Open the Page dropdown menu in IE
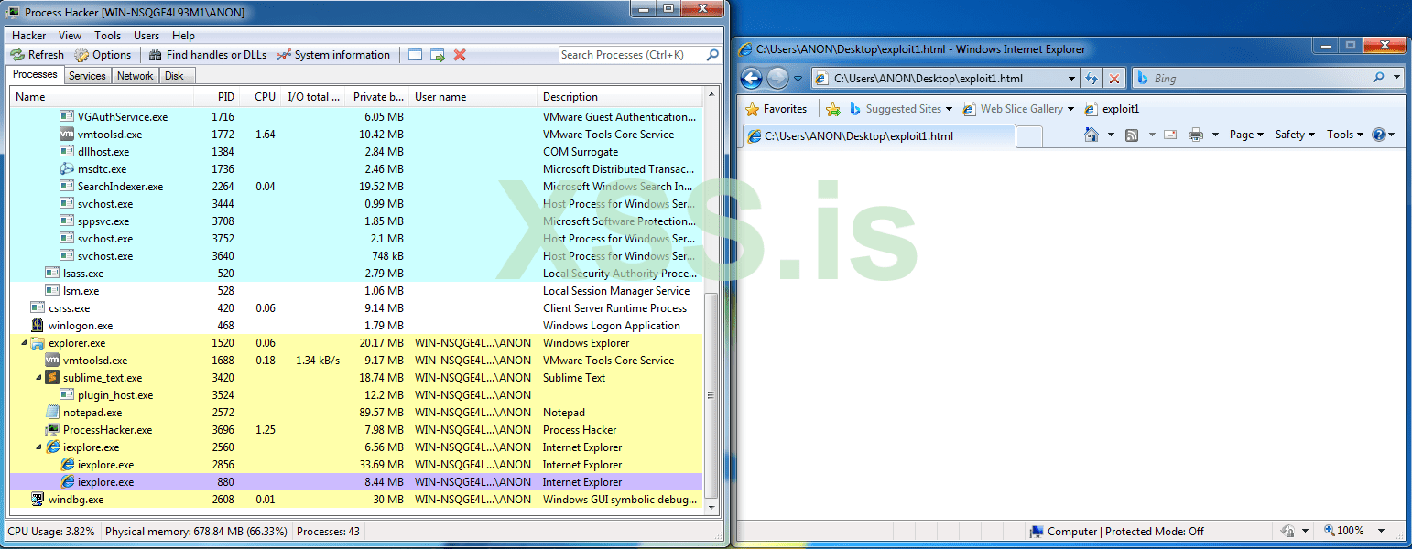The image size is (1412, 549). [x=1247, y=135]
